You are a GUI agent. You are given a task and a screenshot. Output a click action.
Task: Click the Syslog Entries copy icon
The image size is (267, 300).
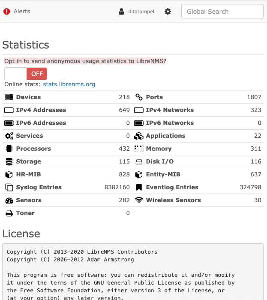click(x=9, y=187)
